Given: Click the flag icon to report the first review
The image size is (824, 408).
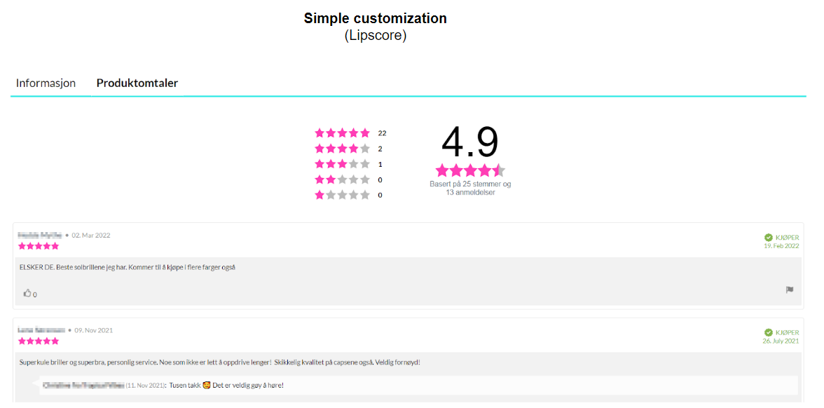Looking at the screenshot, I should point(790,290).
